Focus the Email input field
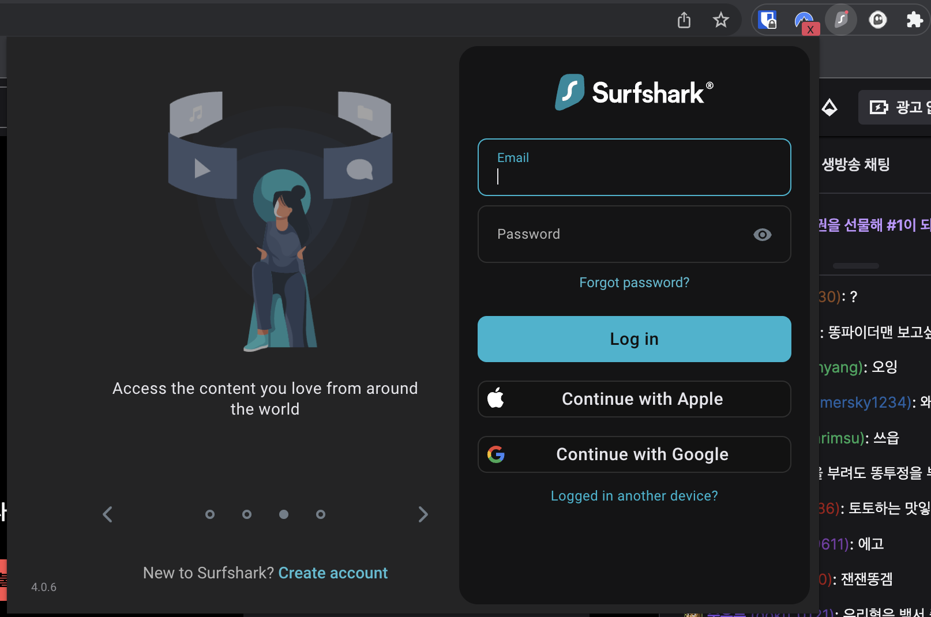Viewport: 931px width, 617px height. click(x=634, y=167)
